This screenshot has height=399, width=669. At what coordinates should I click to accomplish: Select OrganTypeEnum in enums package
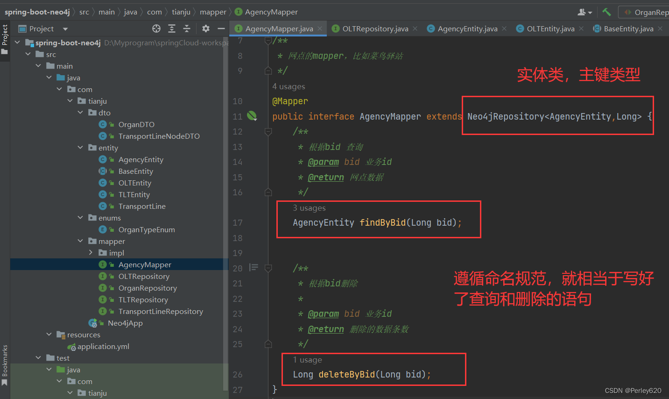click(147, 229)
